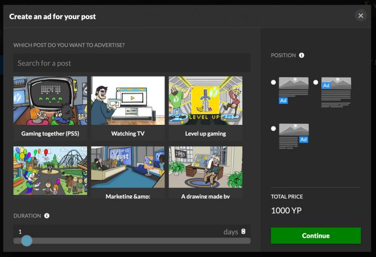Click the Continue button

pyautogui.click(x=316, y=236)
